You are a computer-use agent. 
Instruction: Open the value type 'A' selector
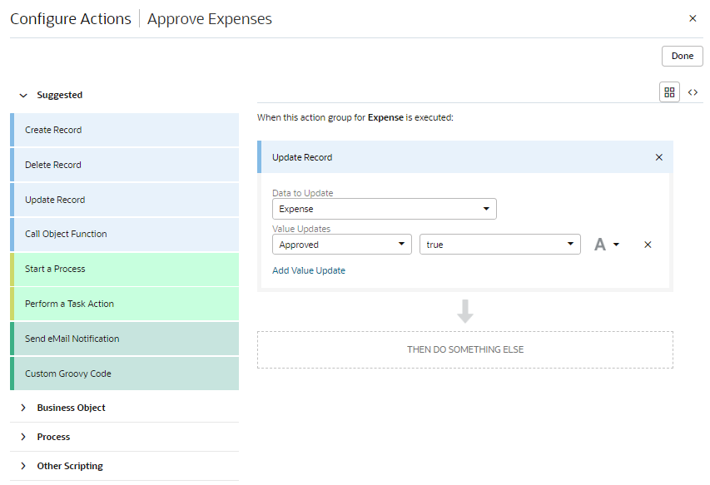(x=607, y=245)
